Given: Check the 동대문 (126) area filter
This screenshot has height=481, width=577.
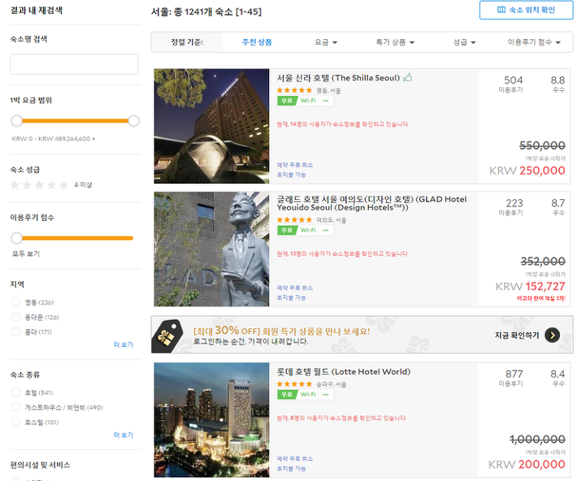Looking at the screenshot, I should point(15,317).
